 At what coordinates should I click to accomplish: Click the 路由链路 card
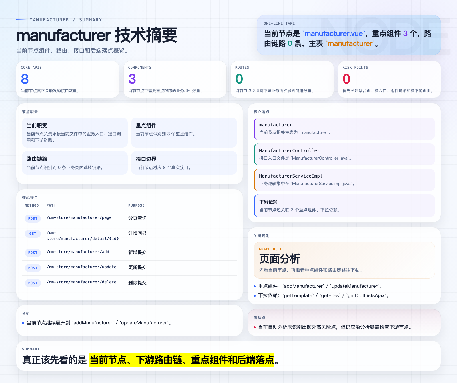click(75, 163)
